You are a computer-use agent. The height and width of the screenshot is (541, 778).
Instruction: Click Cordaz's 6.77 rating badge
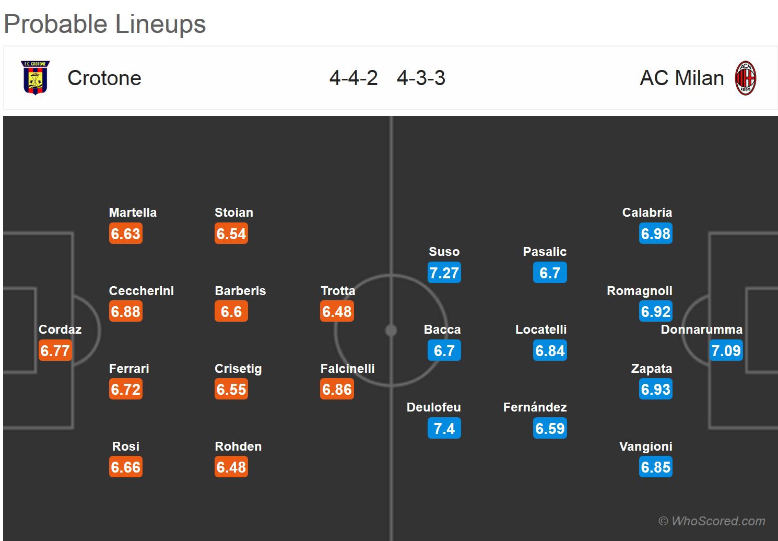click(55, 351)
